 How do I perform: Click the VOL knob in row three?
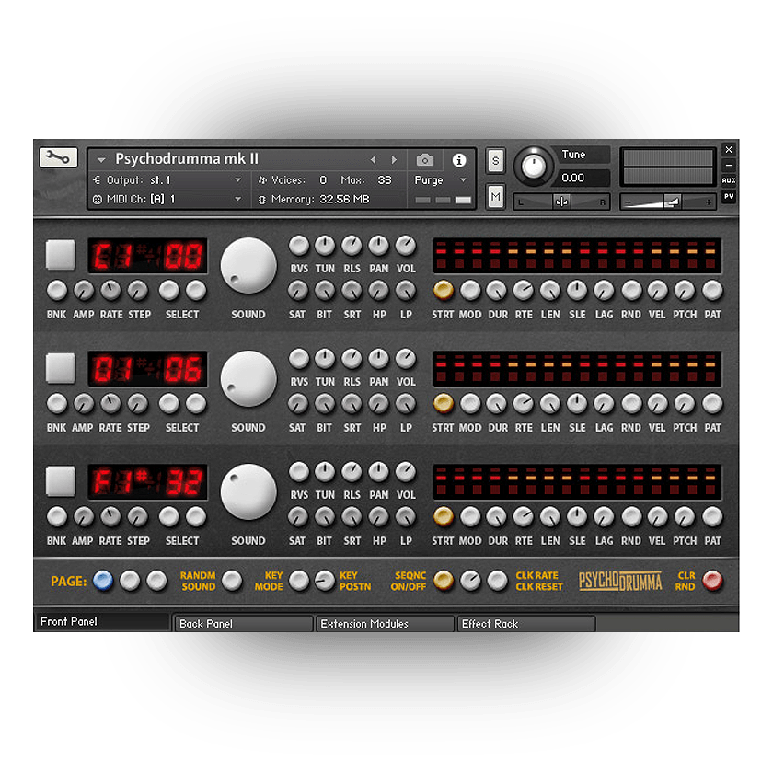pos(406,472)
